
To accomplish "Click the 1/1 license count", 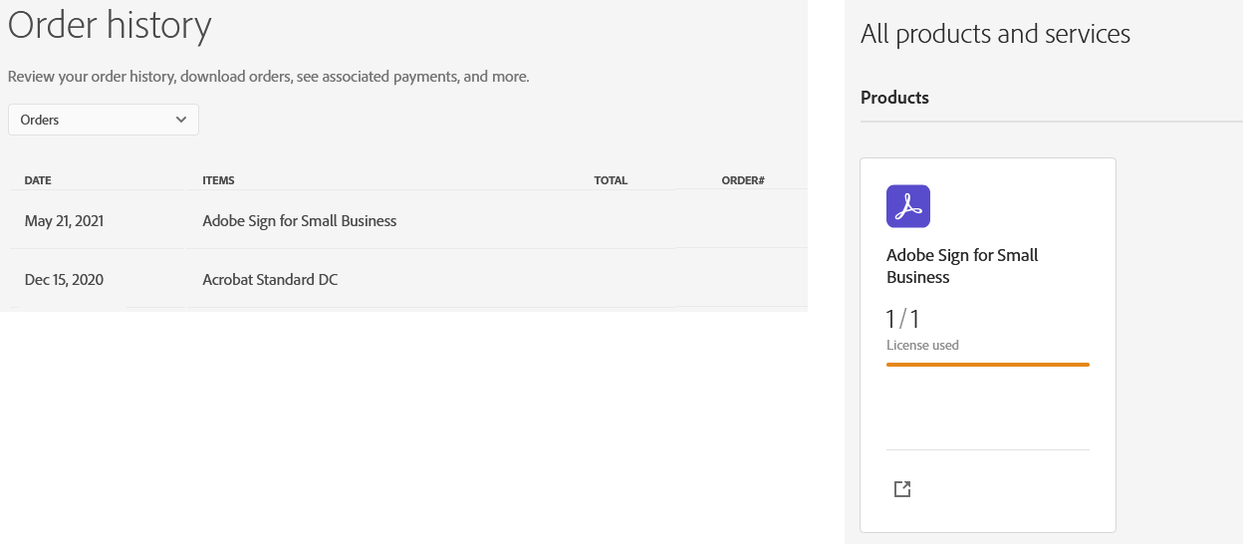I will coord(902,320).
